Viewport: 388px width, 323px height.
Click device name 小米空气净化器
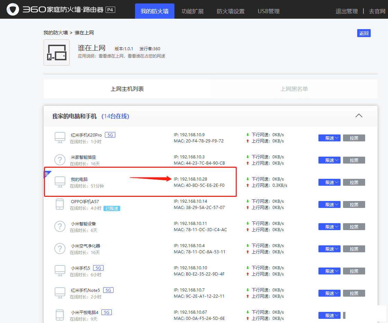click(x=85, y=246)
